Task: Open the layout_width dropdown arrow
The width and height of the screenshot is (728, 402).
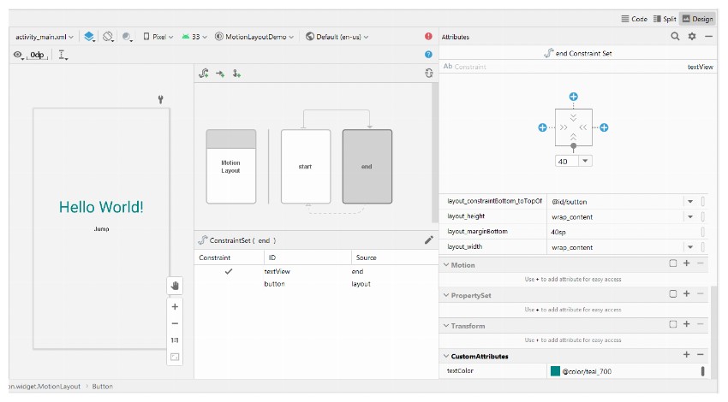Action: point(690,247)
